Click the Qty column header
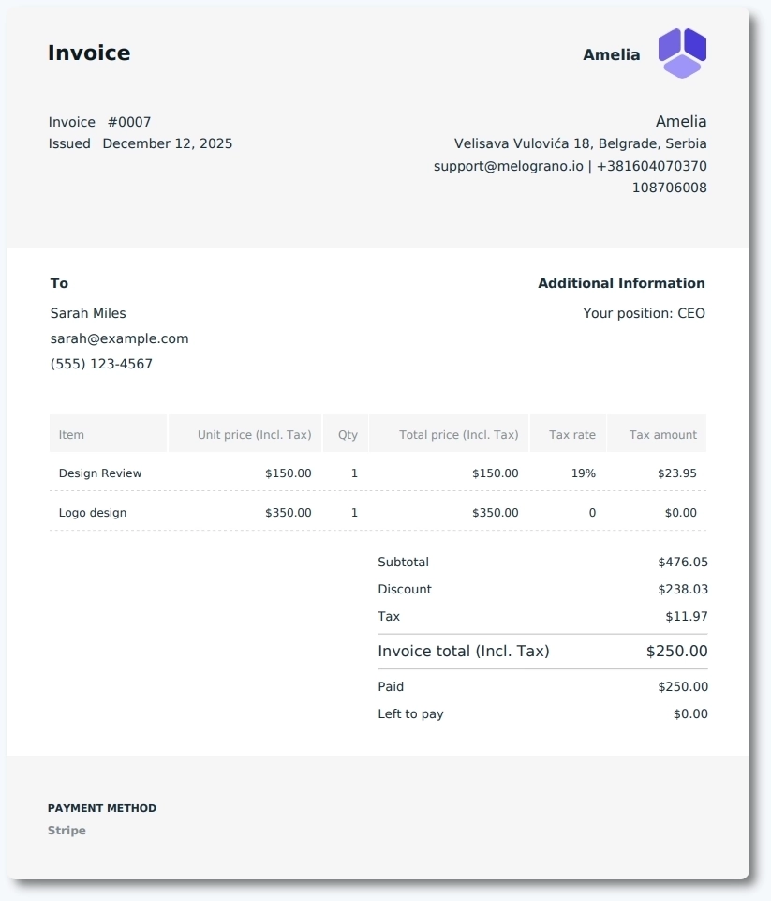Image resolution: width=771 pixels, height=901 pixels. click(346, 434)
